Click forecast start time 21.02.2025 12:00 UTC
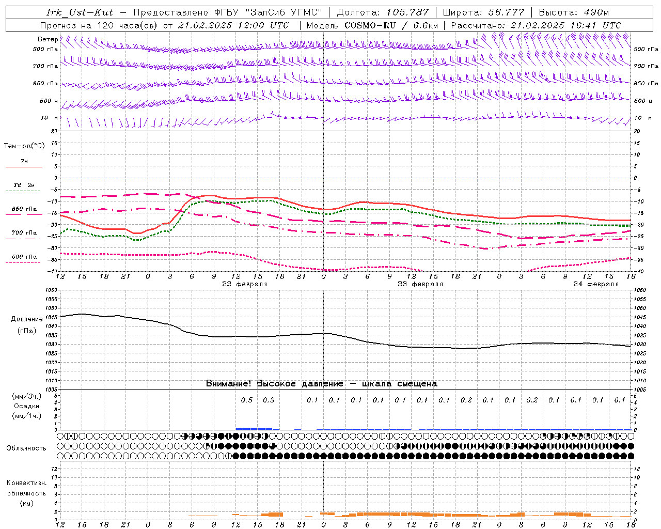This screenshot has width=661, height=529. pos(233,25)
